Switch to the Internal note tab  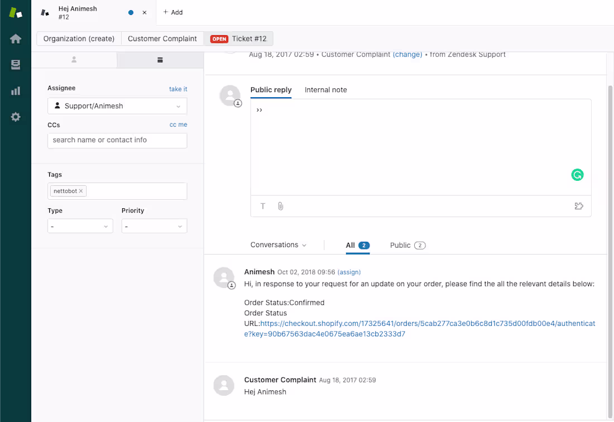click(x=326, y=90)
